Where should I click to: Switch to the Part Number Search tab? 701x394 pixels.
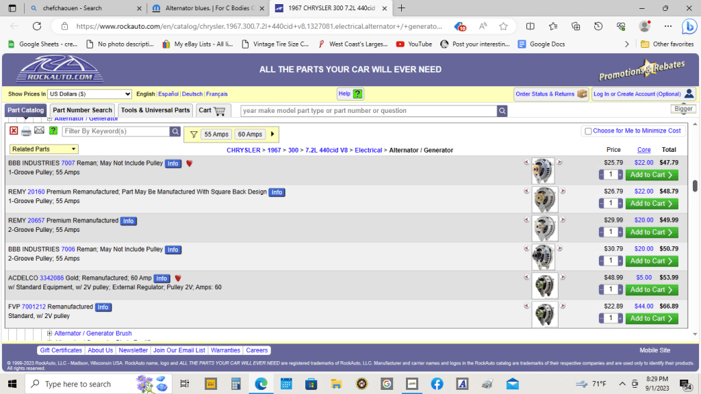click(x=82, y=110)
